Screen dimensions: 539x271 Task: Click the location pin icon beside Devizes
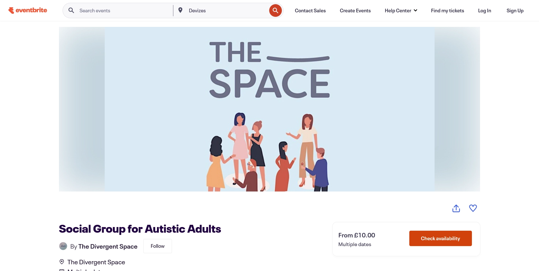tap(181, 10)
